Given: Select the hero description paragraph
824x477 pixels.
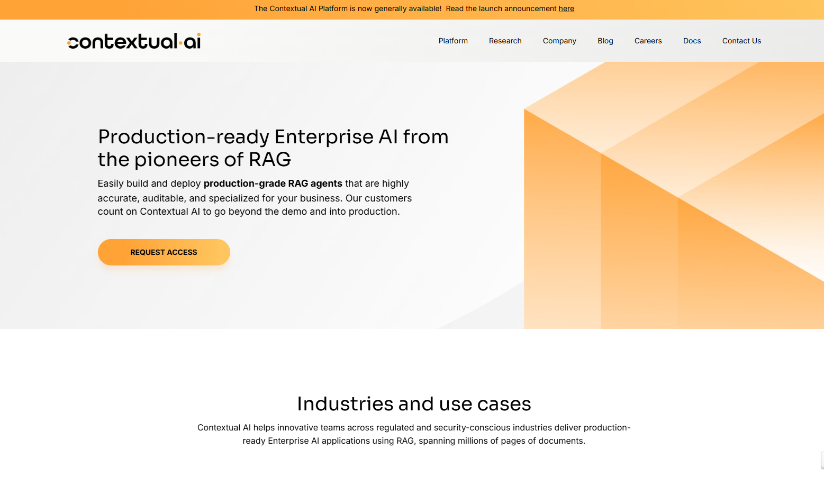Looking at the screenshot, I should [x=255, y=197].
